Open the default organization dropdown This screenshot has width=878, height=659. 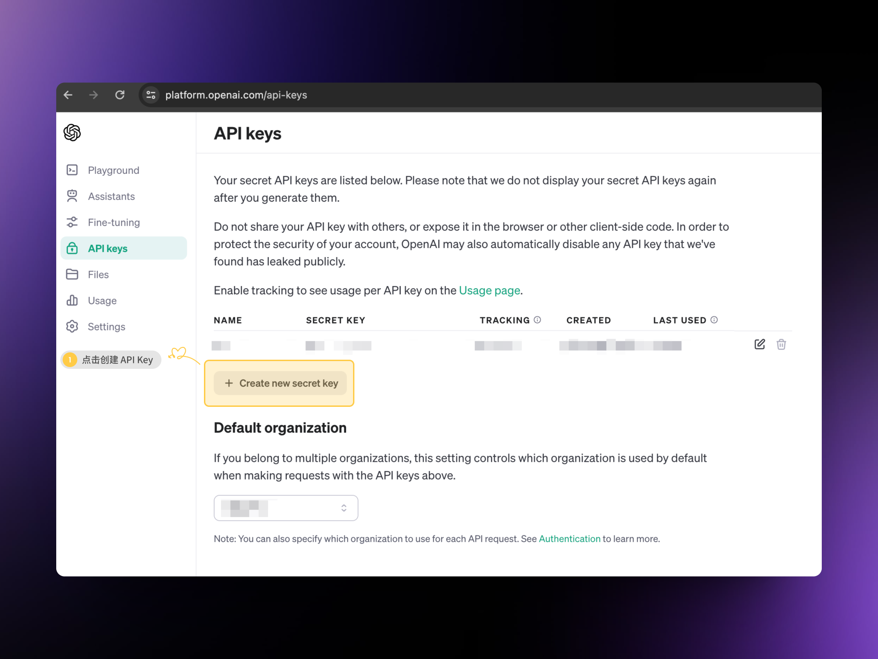286,508
